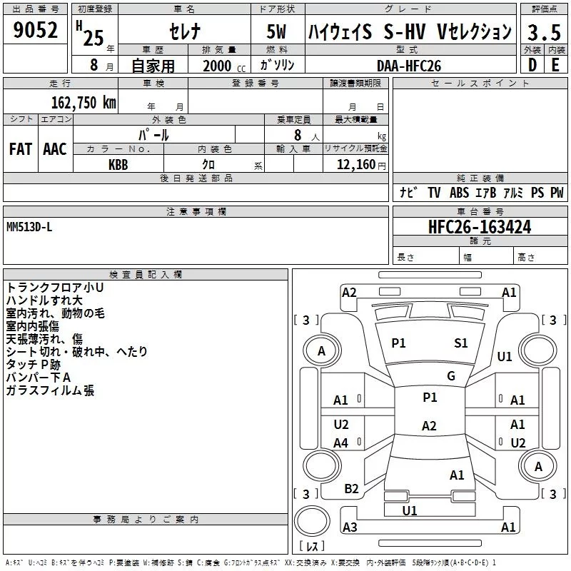Select equipment item PS
571x571 pixels.
tap(537, 193)
